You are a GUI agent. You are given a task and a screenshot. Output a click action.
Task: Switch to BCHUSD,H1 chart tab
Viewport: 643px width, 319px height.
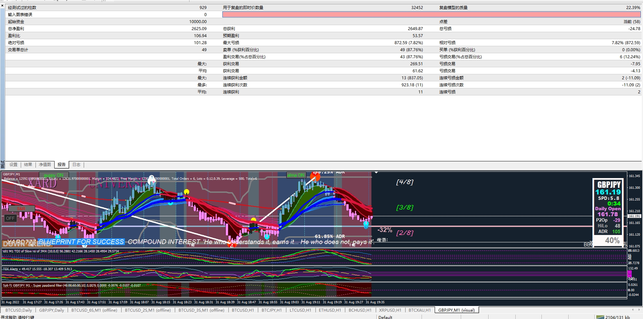point(360,310)
